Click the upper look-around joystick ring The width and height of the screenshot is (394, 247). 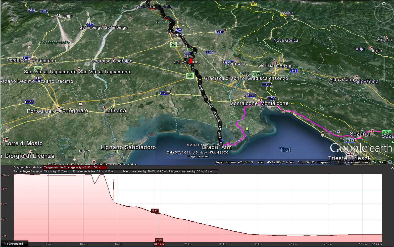384,13
